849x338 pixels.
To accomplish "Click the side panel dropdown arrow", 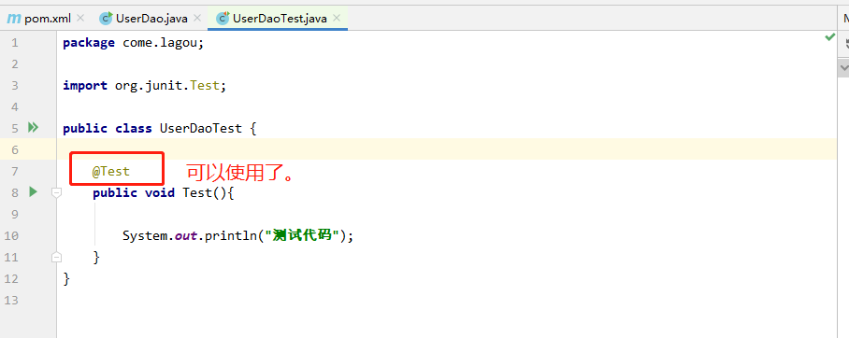I will coord(843,67).
